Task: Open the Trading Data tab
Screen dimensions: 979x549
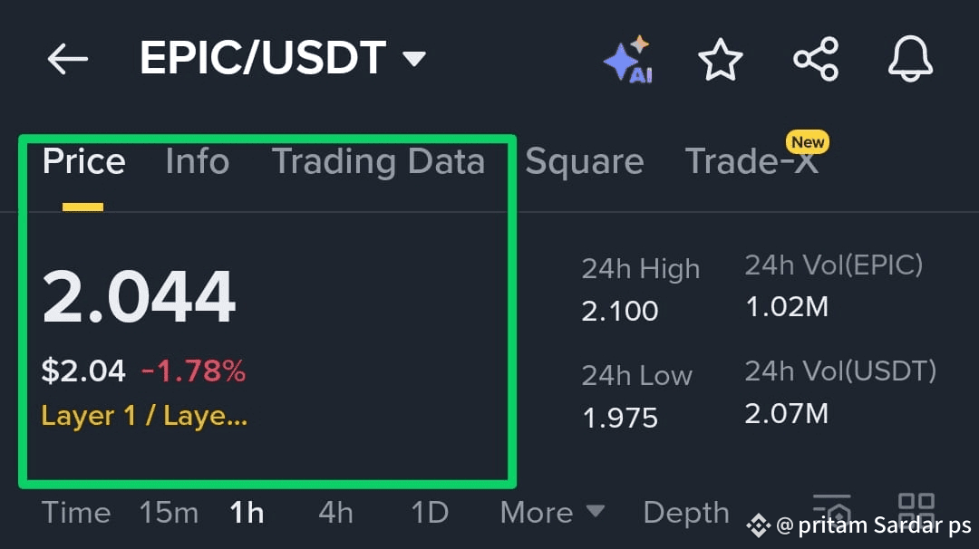Action: pyautogui.click(x=378, y=161)
